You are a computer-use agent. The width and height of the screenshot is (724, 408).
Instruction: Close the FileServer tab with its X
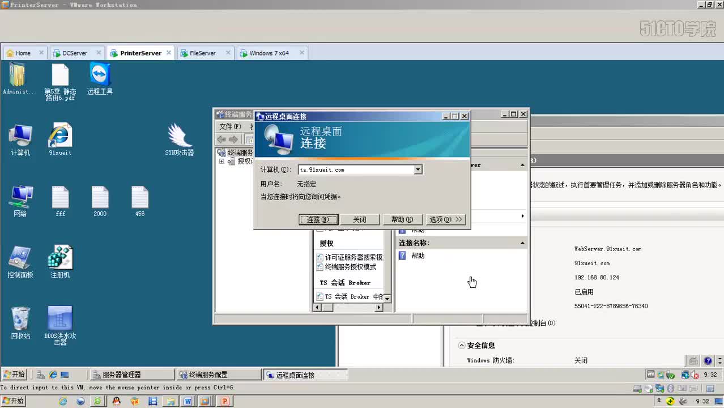[228, 53]
